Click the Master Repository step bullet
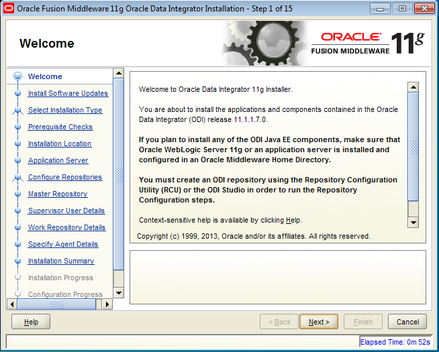Viewport: 439px width, 352px height. click(x=17, y=194)
